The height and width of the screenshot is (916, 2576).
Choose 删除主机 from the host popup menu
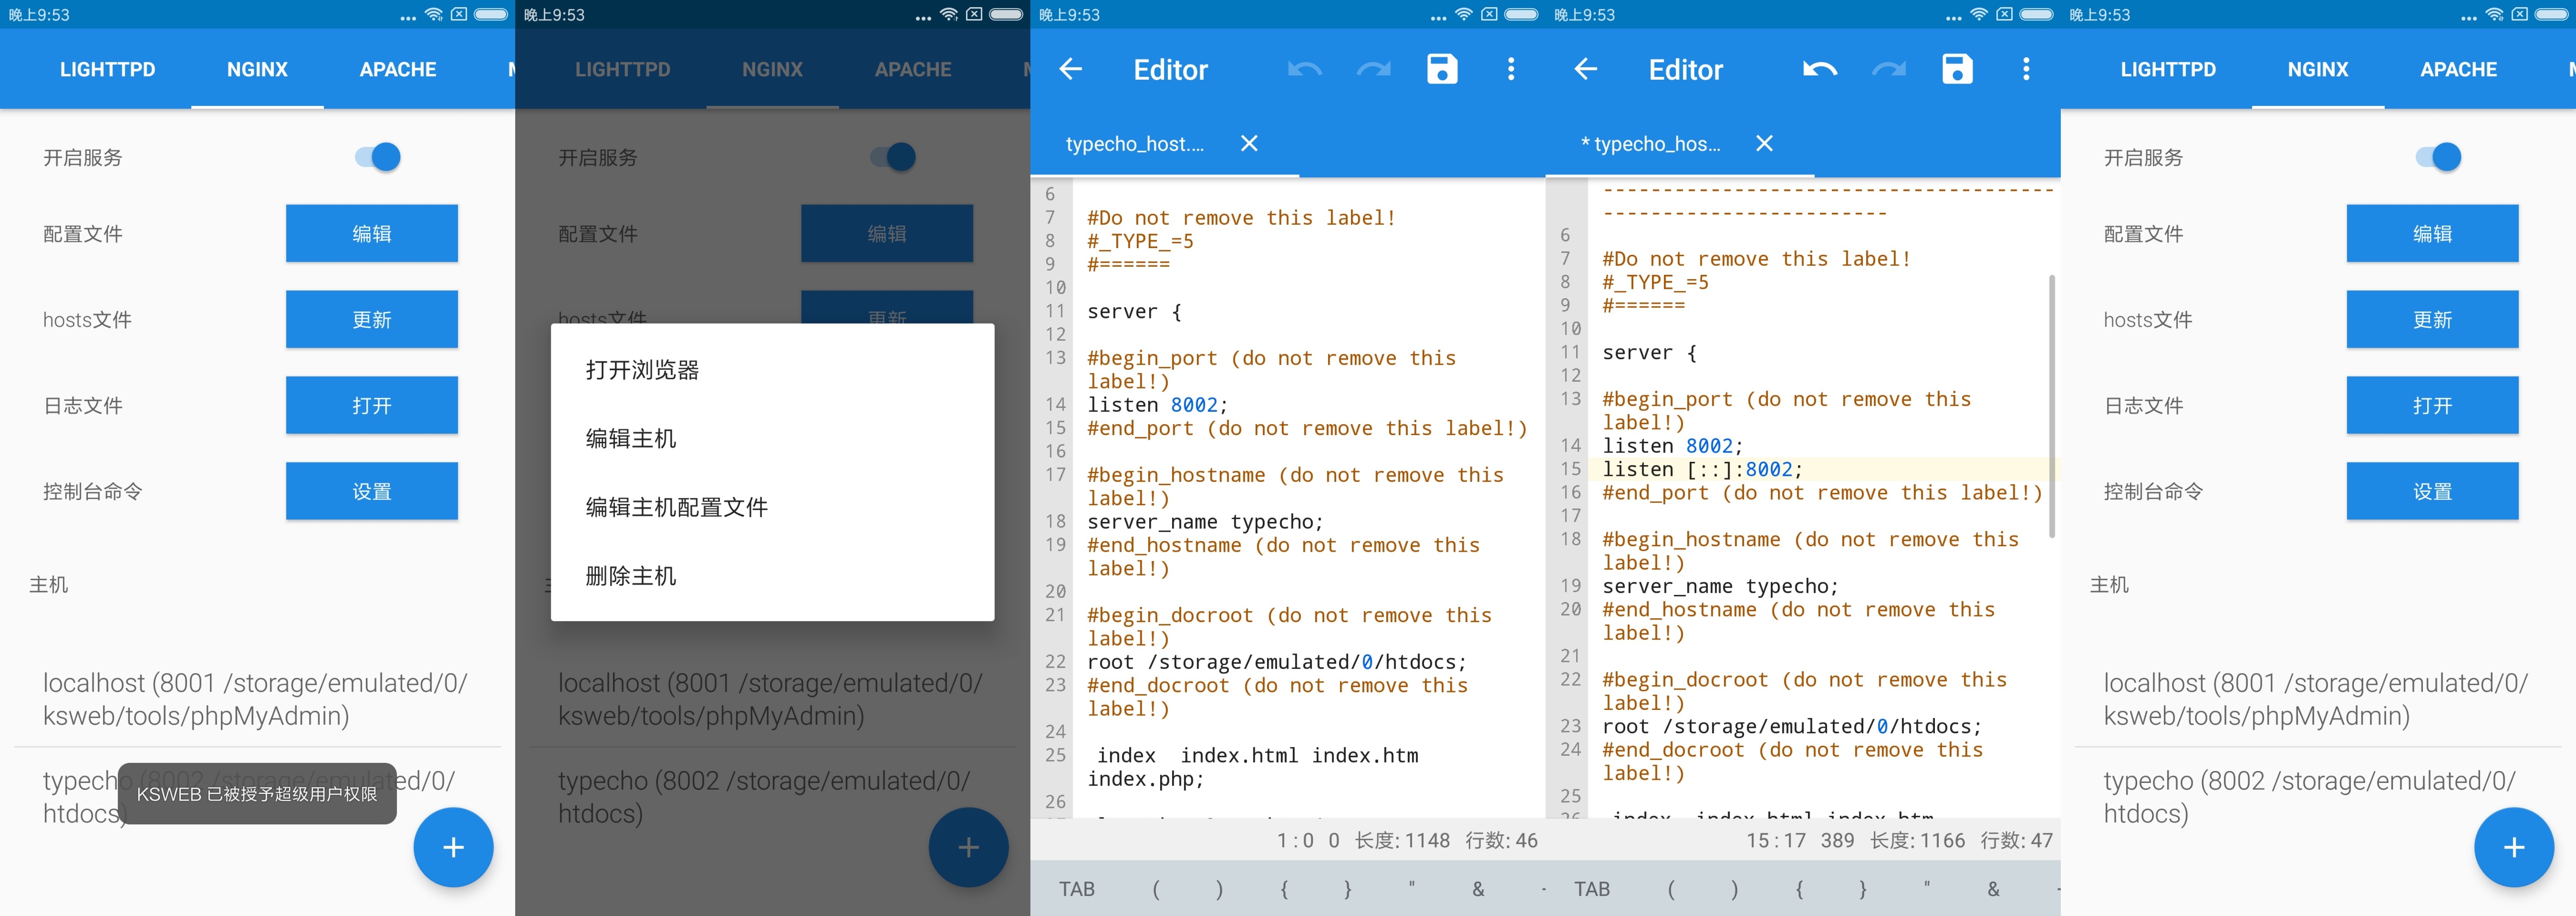pyautogui.click(x=630, y=576)
